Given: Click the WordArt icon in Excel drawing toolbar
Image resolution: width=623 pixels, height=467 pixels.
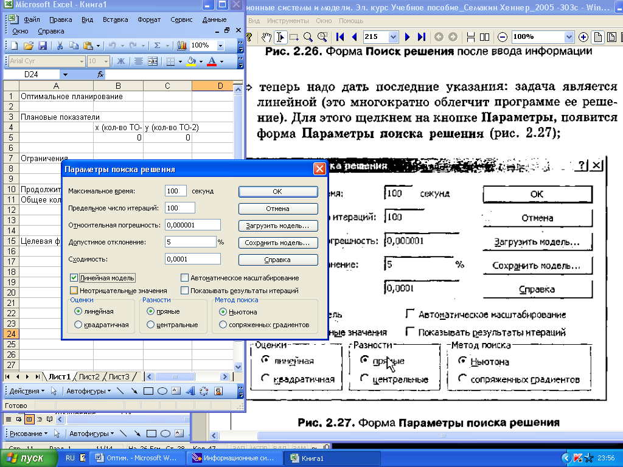Looking at the screenshot, I should pyautogui.click(x=190, y=391).
